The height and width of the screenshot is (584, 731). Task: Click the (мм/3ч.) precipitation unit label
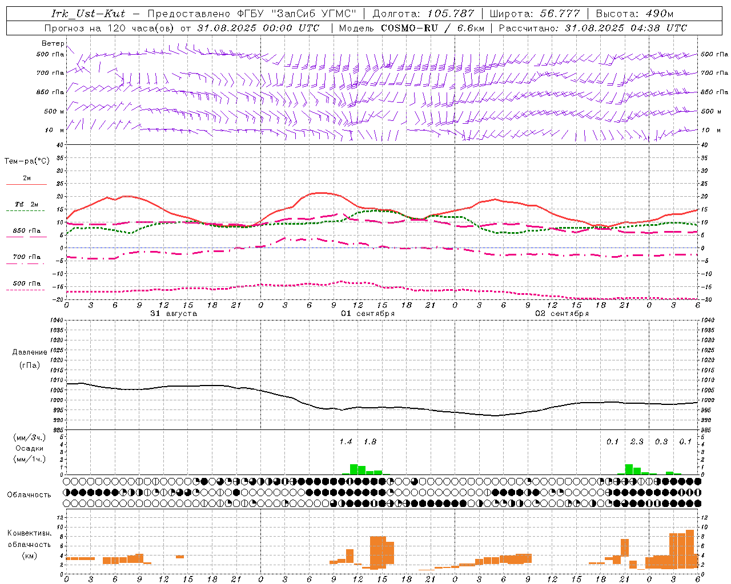[30, 438]
